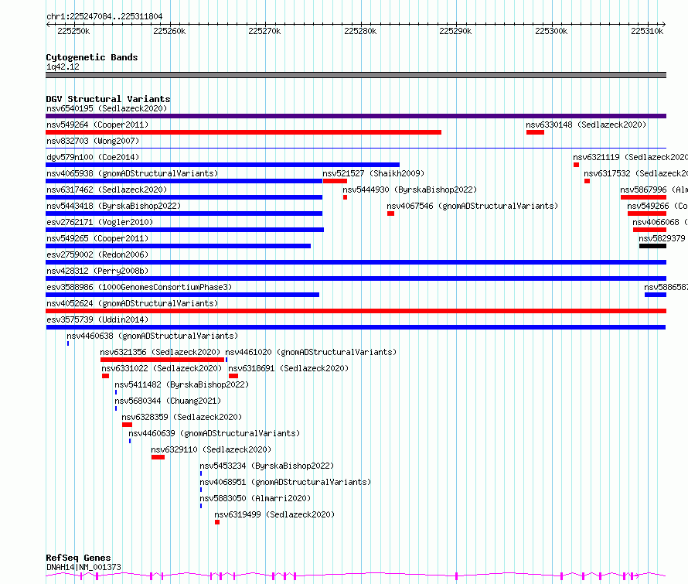The height and width of the screenshot is (584, 688).
Task: Select esv3588986 (1000GenomesConsortiumPhase3) variant
Action: [139, 287]
